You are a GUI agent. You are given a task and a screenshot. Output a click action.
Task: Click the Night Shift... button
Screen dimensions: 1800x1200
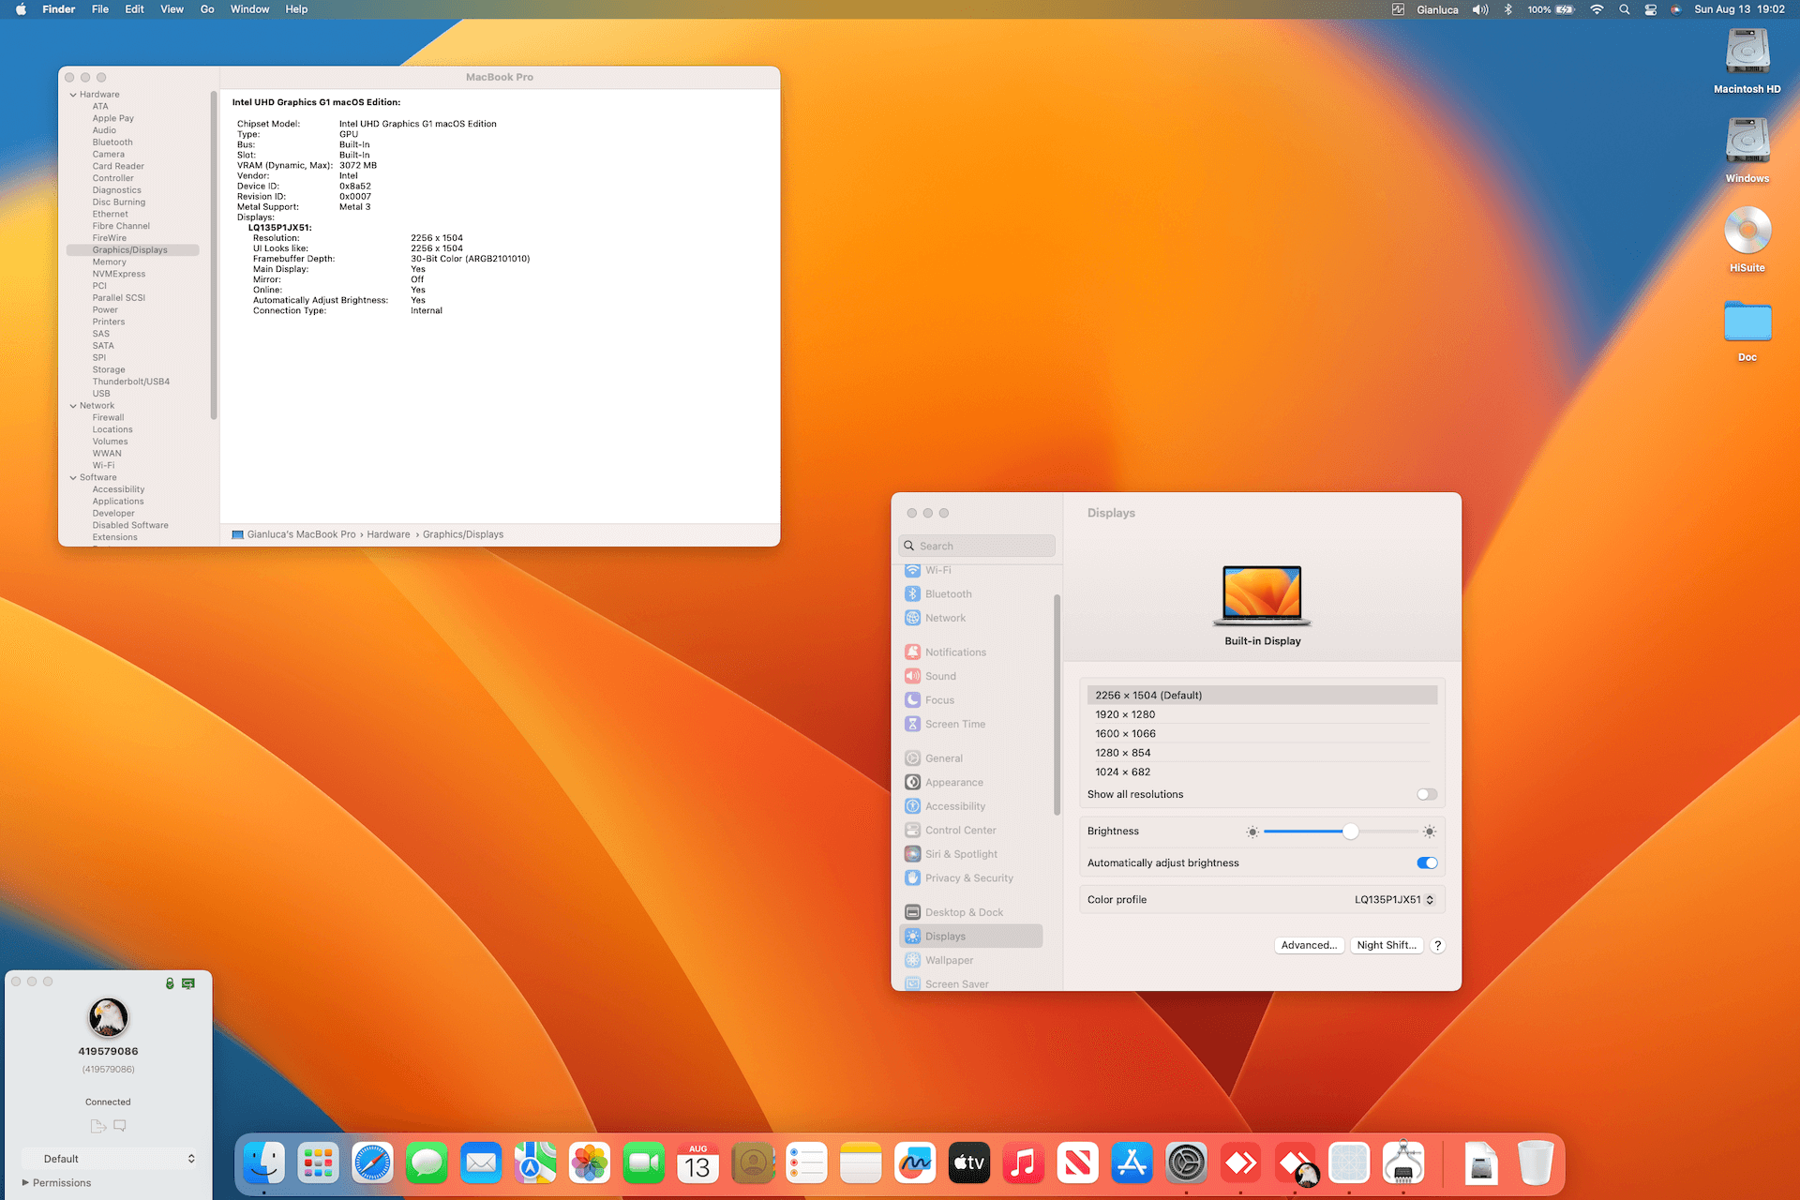tap(1386, 945)
